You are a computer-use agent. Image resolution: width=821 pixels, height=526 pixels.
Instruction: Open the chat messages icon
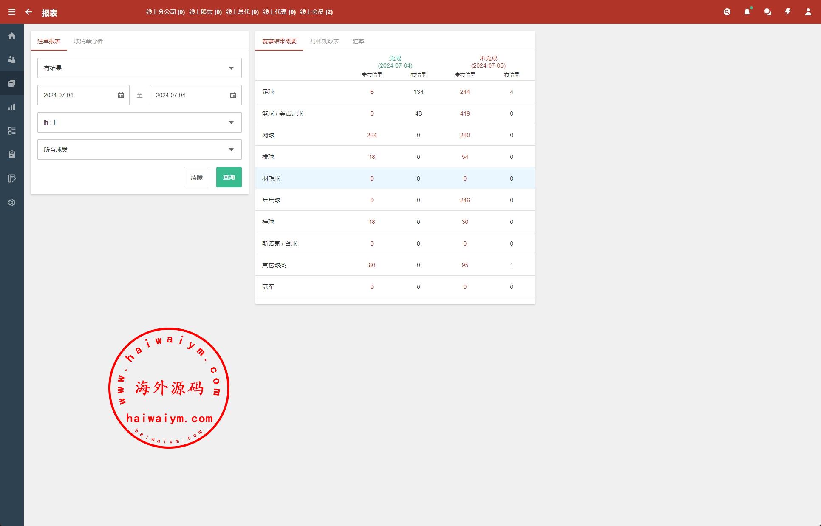pyautogui.click(x=767, y=12)
